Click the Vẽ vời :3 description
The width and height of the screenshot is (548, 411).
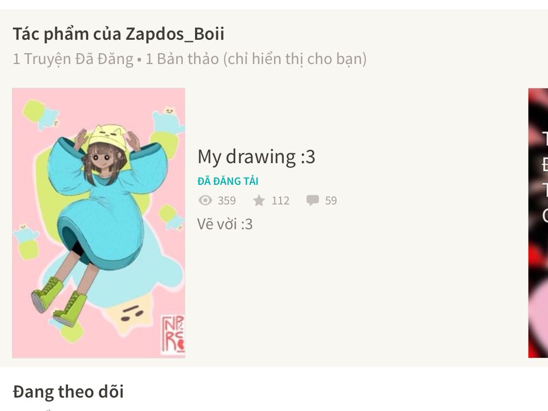point(225,224)
